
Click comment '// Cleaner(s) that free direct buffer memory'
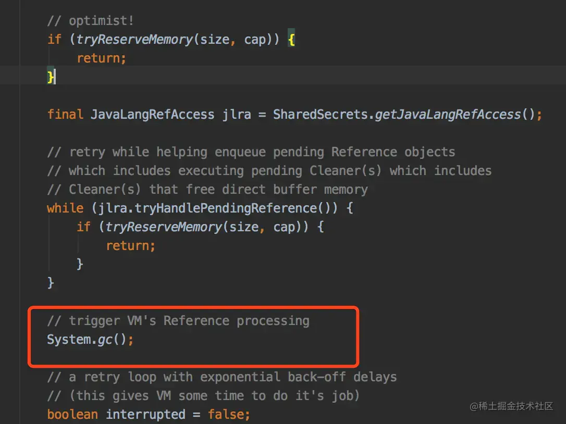207,190
